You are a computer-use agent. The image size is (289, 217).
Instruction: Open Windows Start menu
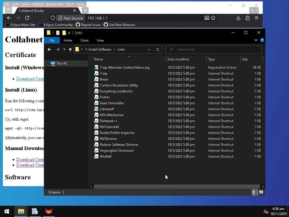tap(7, 211)
